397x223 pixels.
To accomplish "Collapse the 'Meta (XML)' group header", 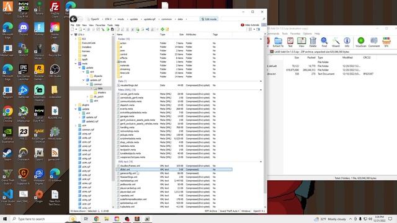I will point(261,90).
